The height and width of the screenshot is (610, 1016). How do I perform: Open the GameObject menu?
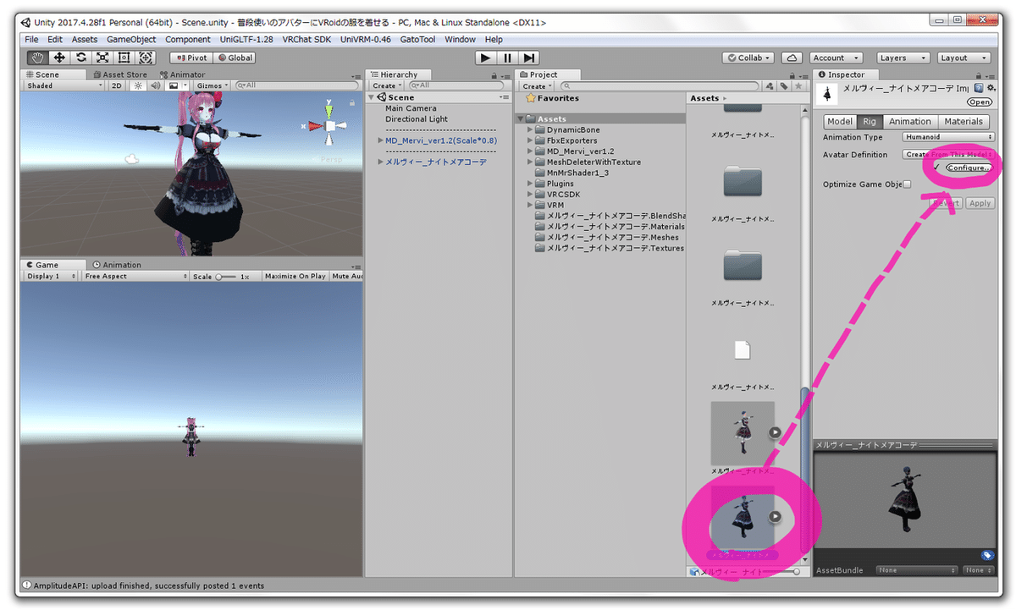(131, 40)
